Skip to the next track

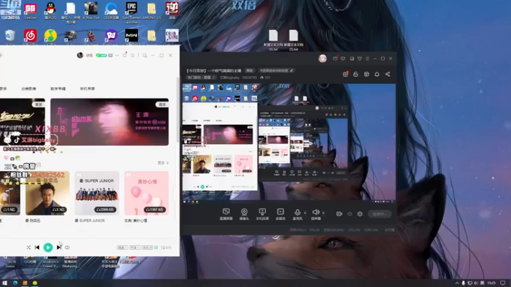(x=59, y=247)
